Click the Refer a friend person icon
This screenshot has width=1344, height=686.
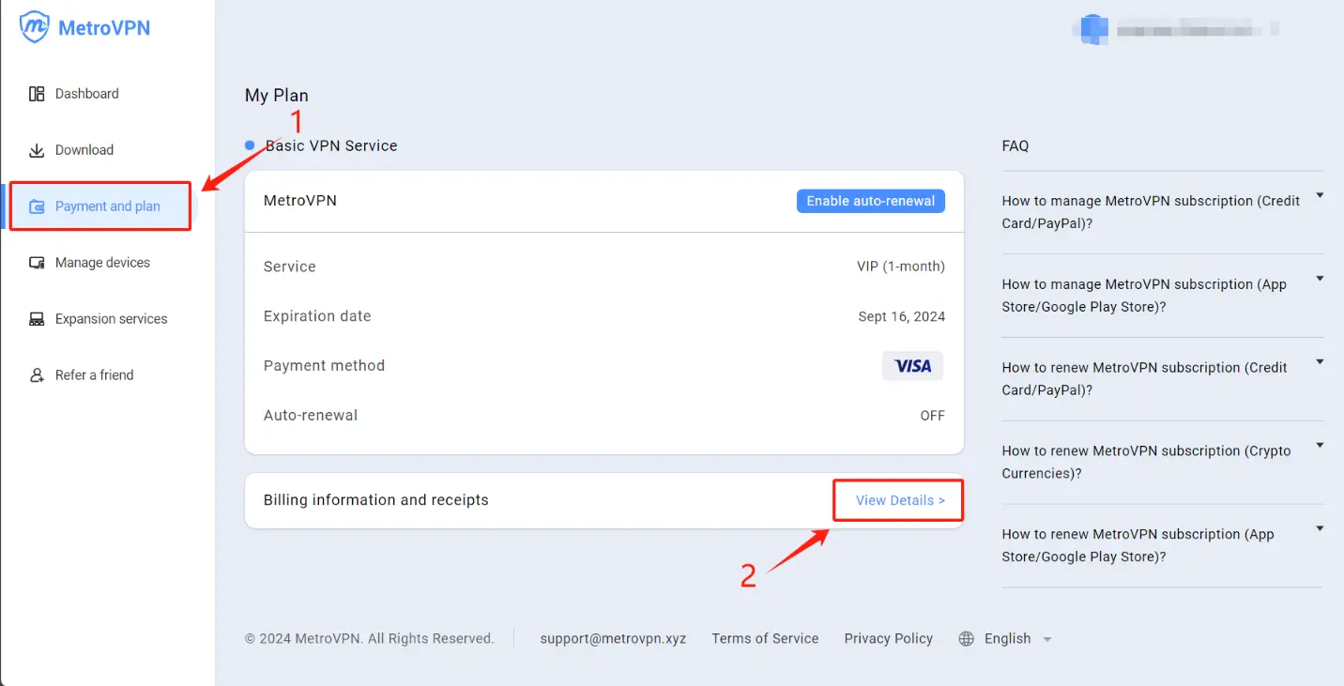pyautogui.click(x=37, y=375)
